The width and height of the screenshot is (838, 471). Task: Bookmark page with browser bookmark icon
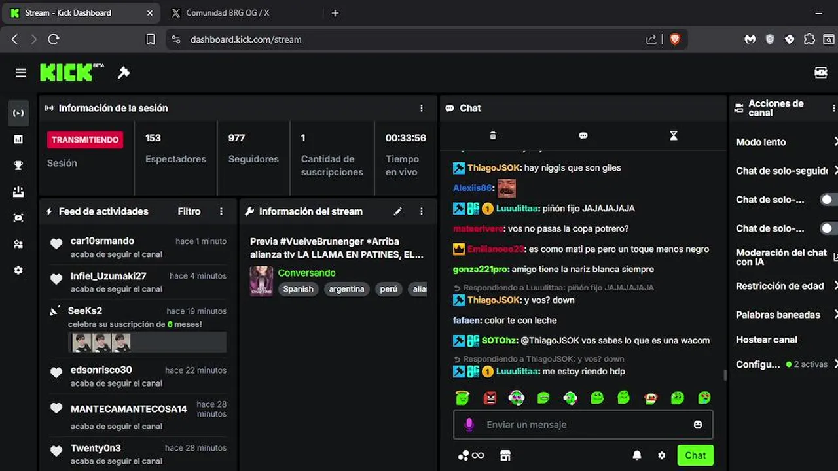150,39
